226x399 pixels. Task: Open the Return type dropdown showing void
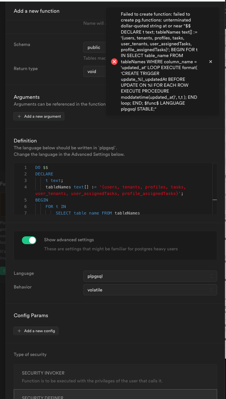(x=94, y=71)
